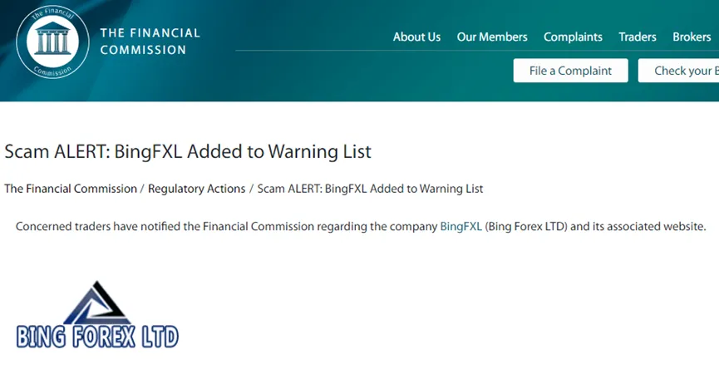Image resolution: width=719 pixels, height=369 pixels.
Task: Click the Check your Broker button
Action: [678, 71]
